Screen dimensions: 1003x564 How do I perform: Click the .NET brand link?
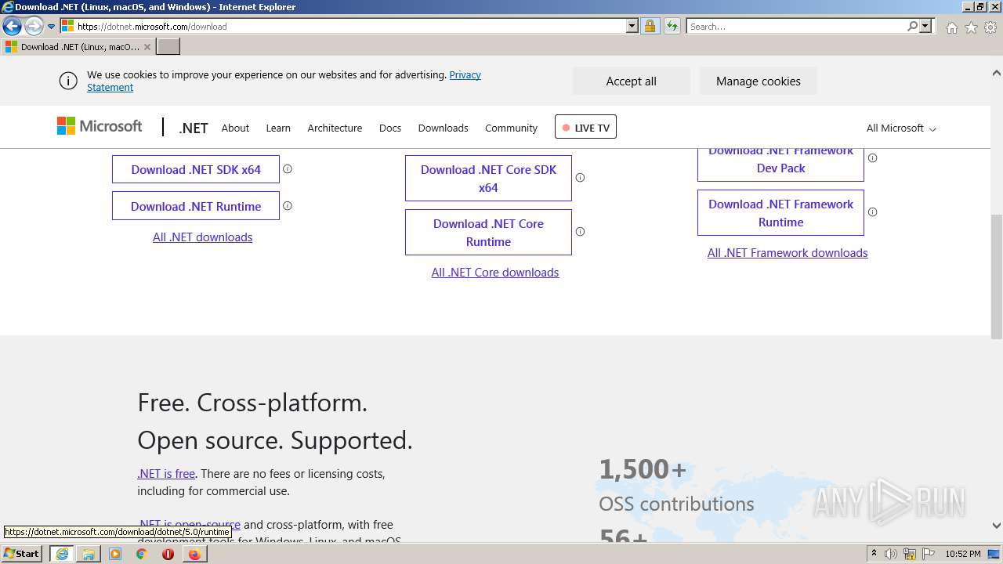pos(193,128)
